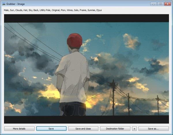Click the More details button

[x=19, y=129]
